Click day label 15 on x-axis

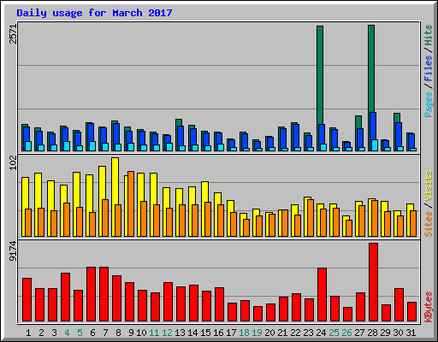pyautogui.click(x=205, y=333)
